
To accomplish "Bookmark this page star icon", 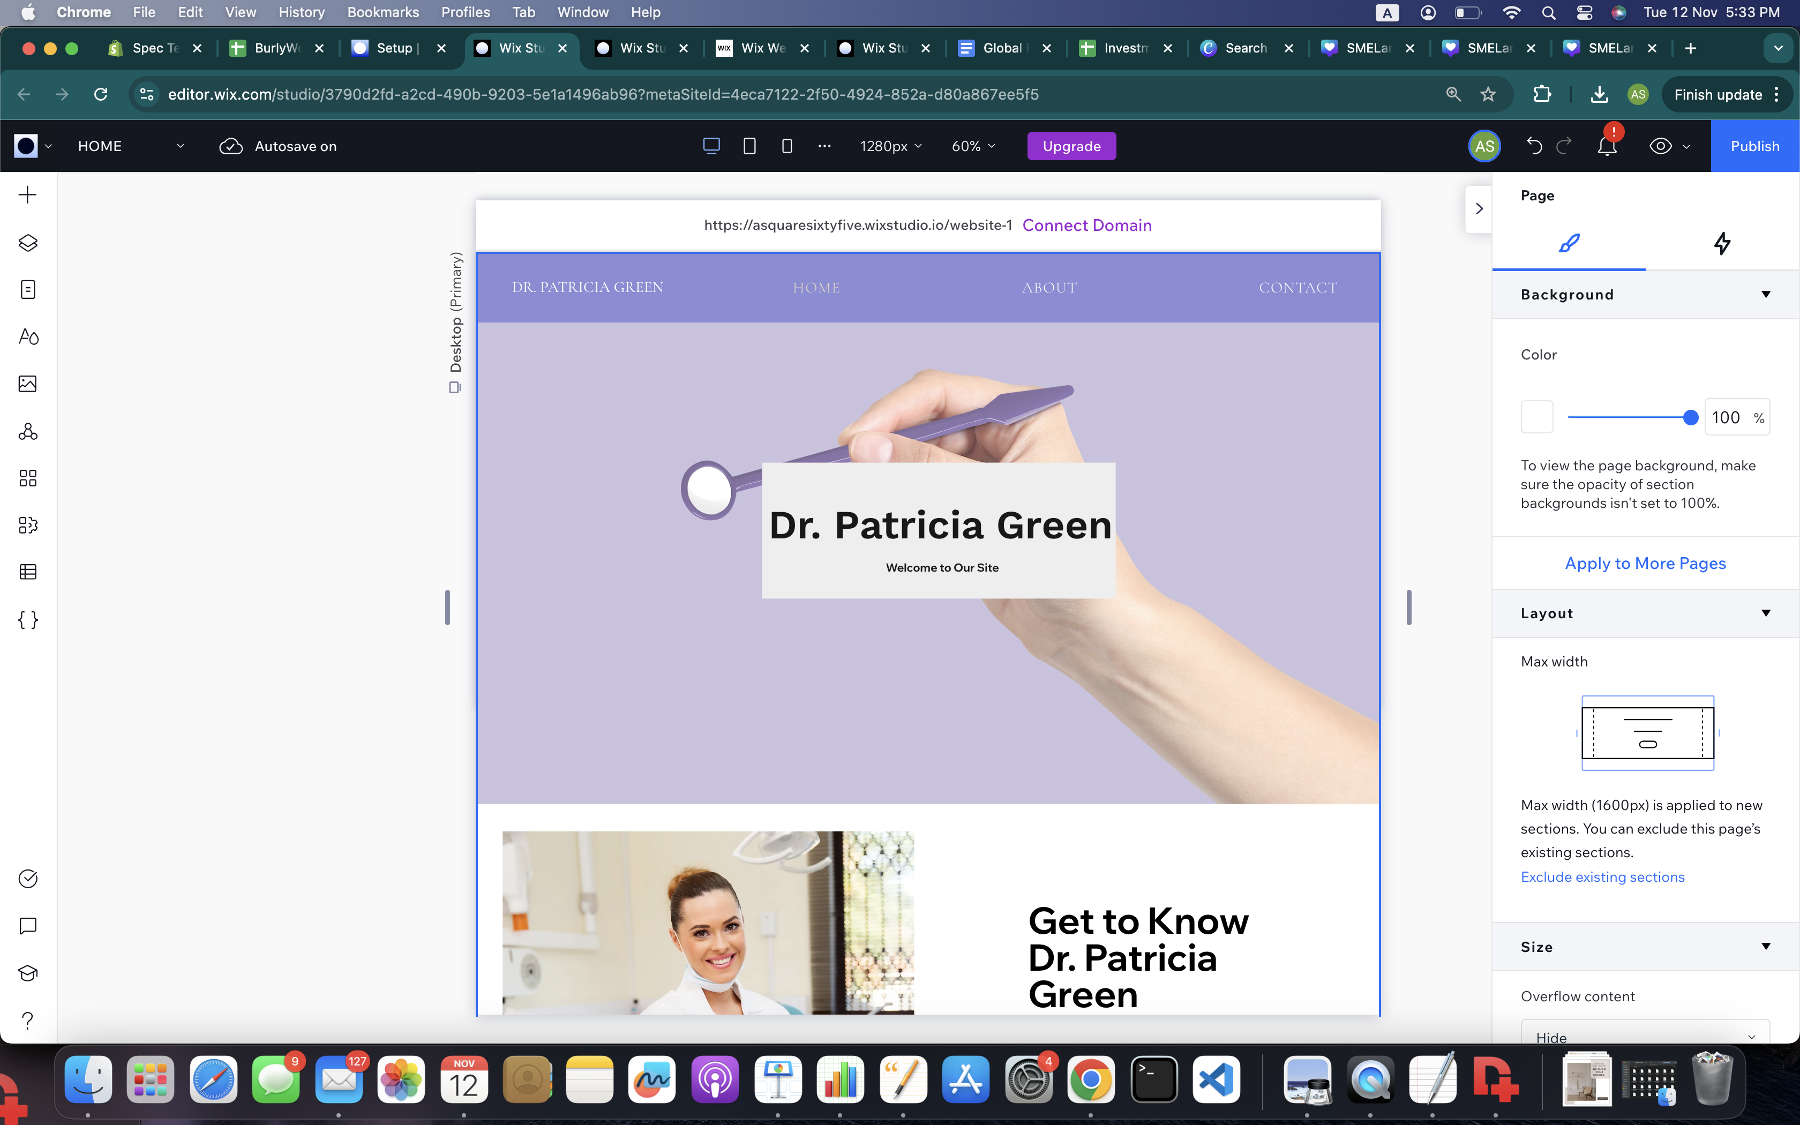I will point(1488,94).
